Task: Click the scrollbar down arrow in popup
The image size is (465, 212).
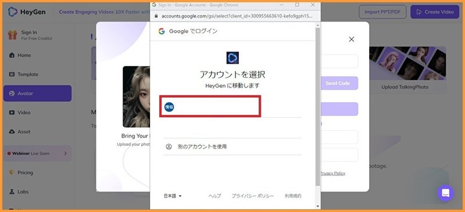Action: tap(318, 206)
